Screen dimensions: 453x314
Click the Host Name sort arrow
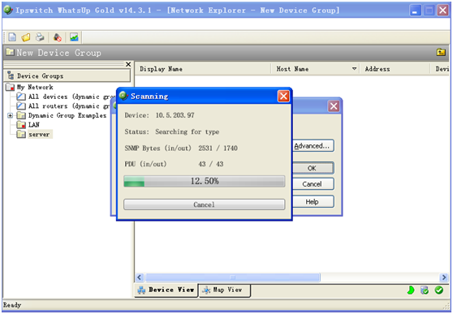(x=354, y=69)
